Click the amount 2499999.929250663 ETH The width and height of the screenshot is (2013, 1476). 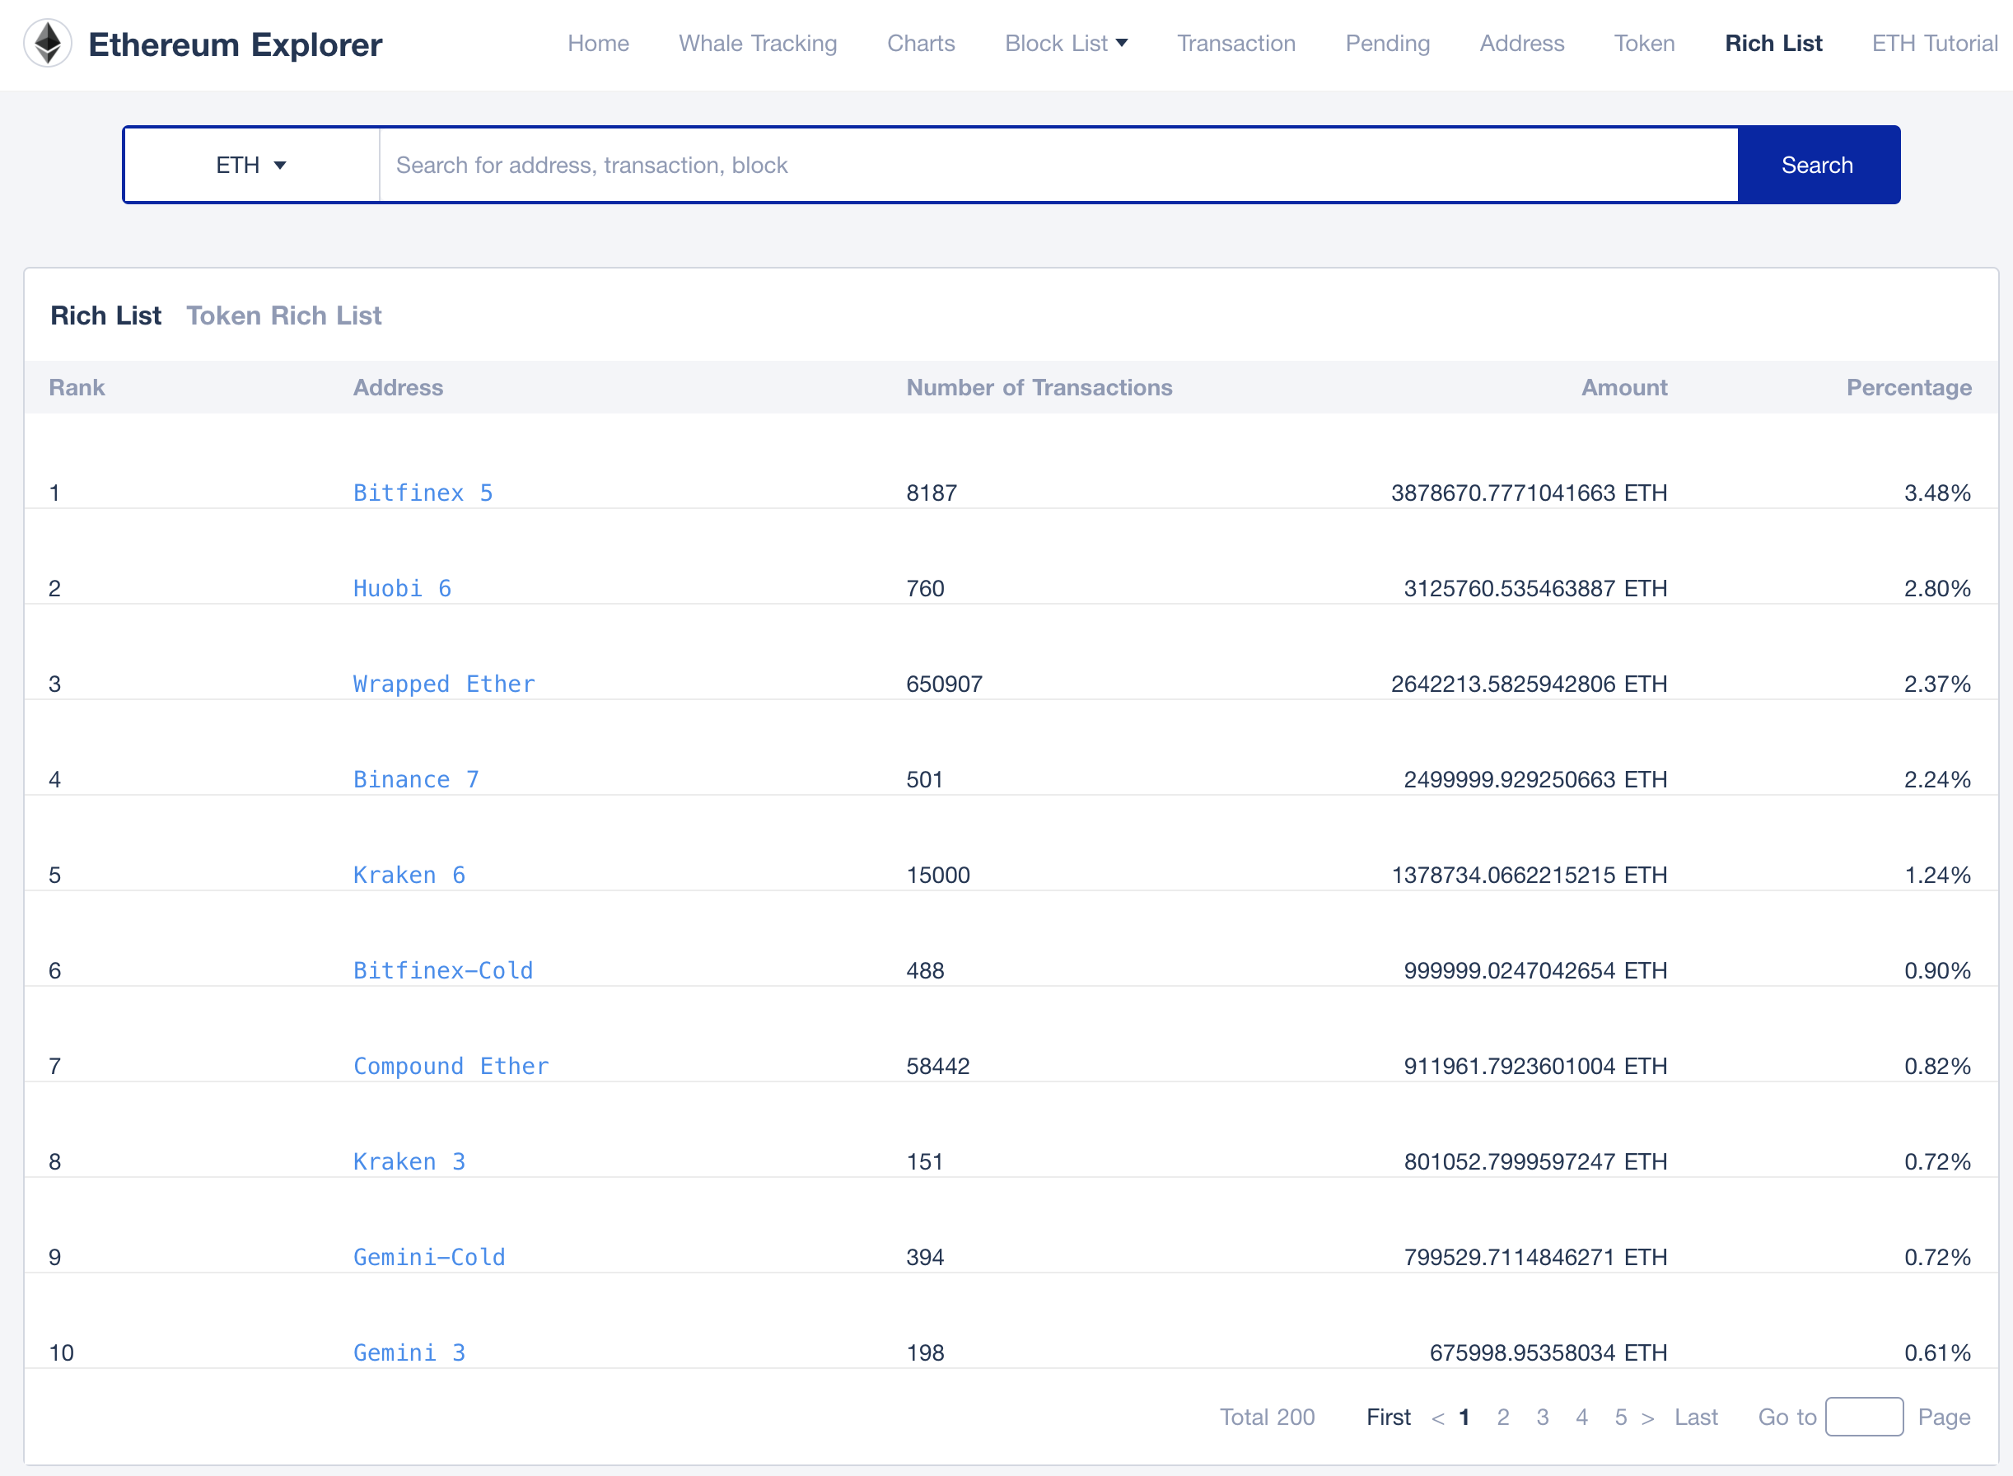(1535, 779)
